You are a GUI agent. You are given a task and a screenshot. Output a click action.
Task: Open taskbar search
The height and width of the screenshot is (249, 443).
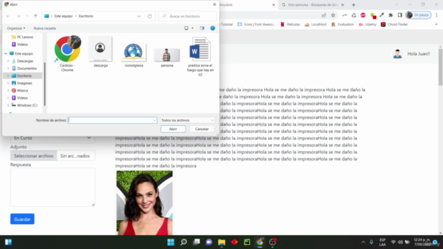coord(183,242)
